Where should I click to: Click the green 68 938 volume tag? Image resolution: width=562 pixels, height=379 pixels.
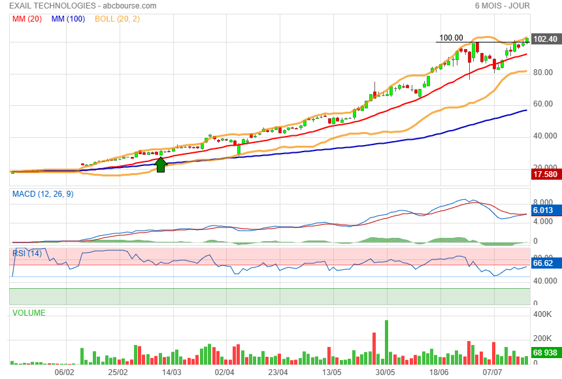(546, 353)
